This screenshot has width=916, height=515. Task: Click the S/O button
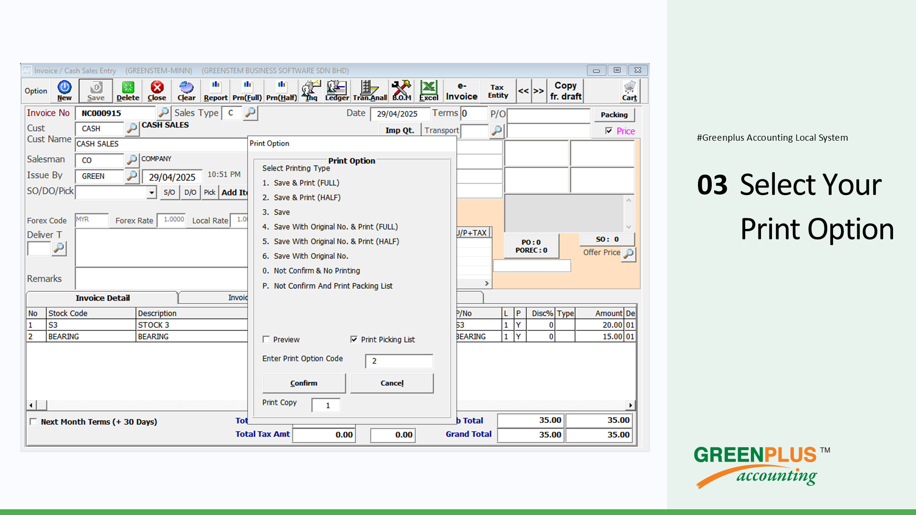click(169, 193)
